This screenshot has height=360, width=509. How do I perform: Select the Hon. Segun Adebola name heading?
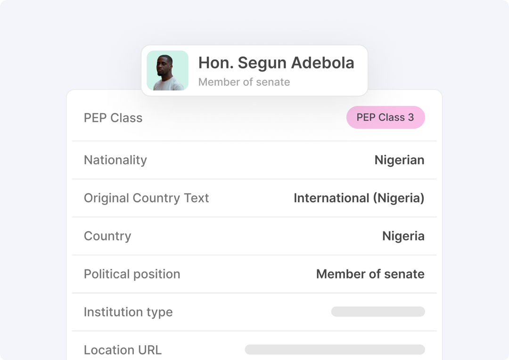coord(276,63)
